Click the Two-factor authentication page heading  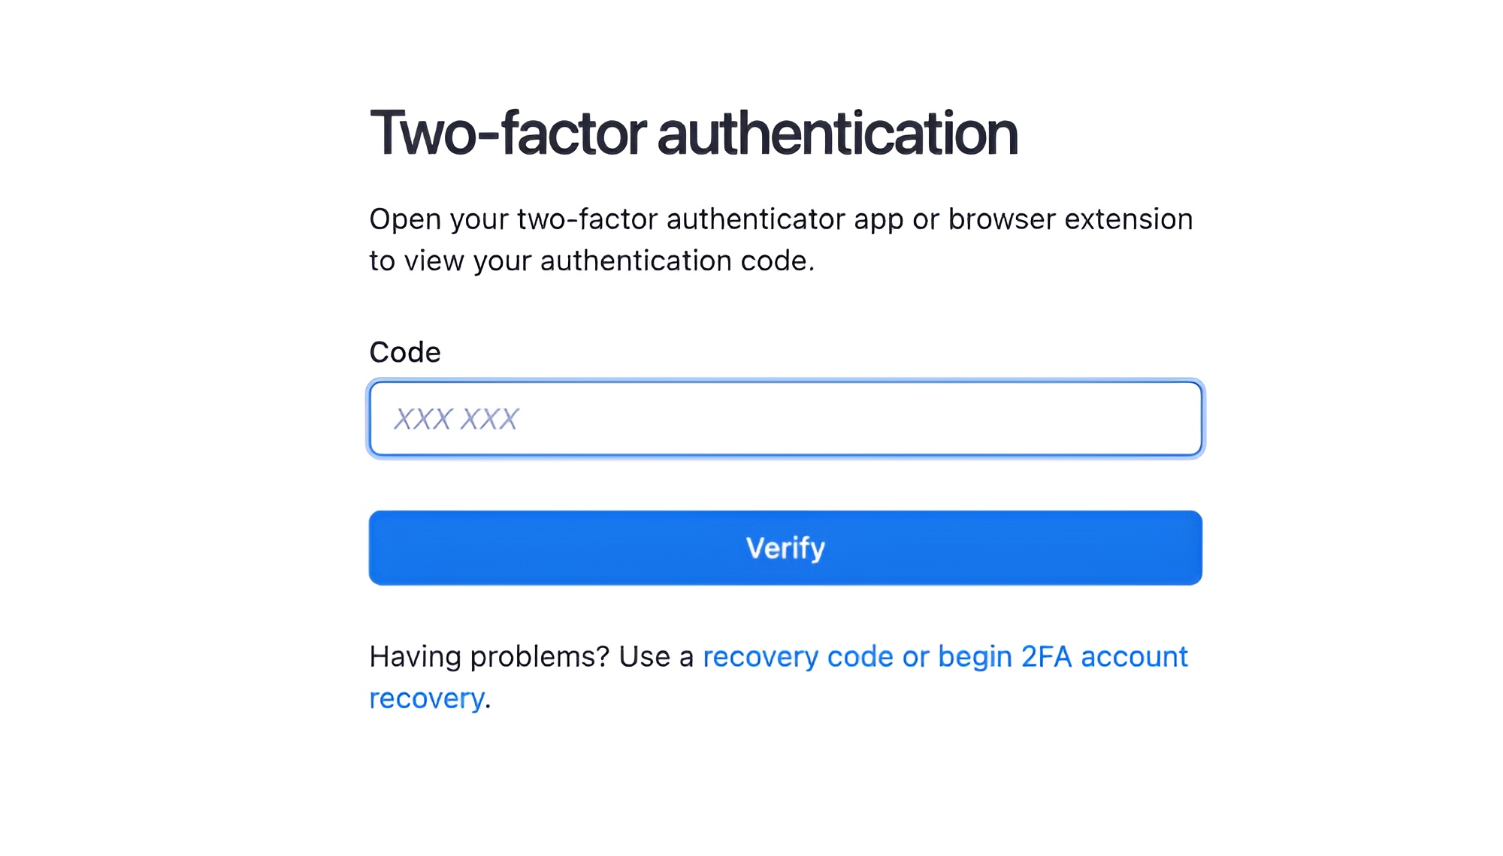pos(694,134)
